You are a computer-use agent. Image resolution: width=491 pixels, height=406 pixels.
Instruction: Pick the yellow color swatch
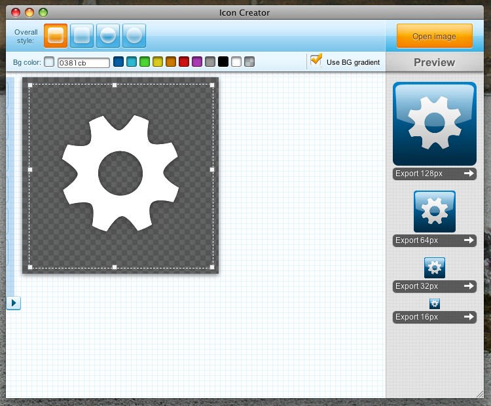(x=158, y=62)
